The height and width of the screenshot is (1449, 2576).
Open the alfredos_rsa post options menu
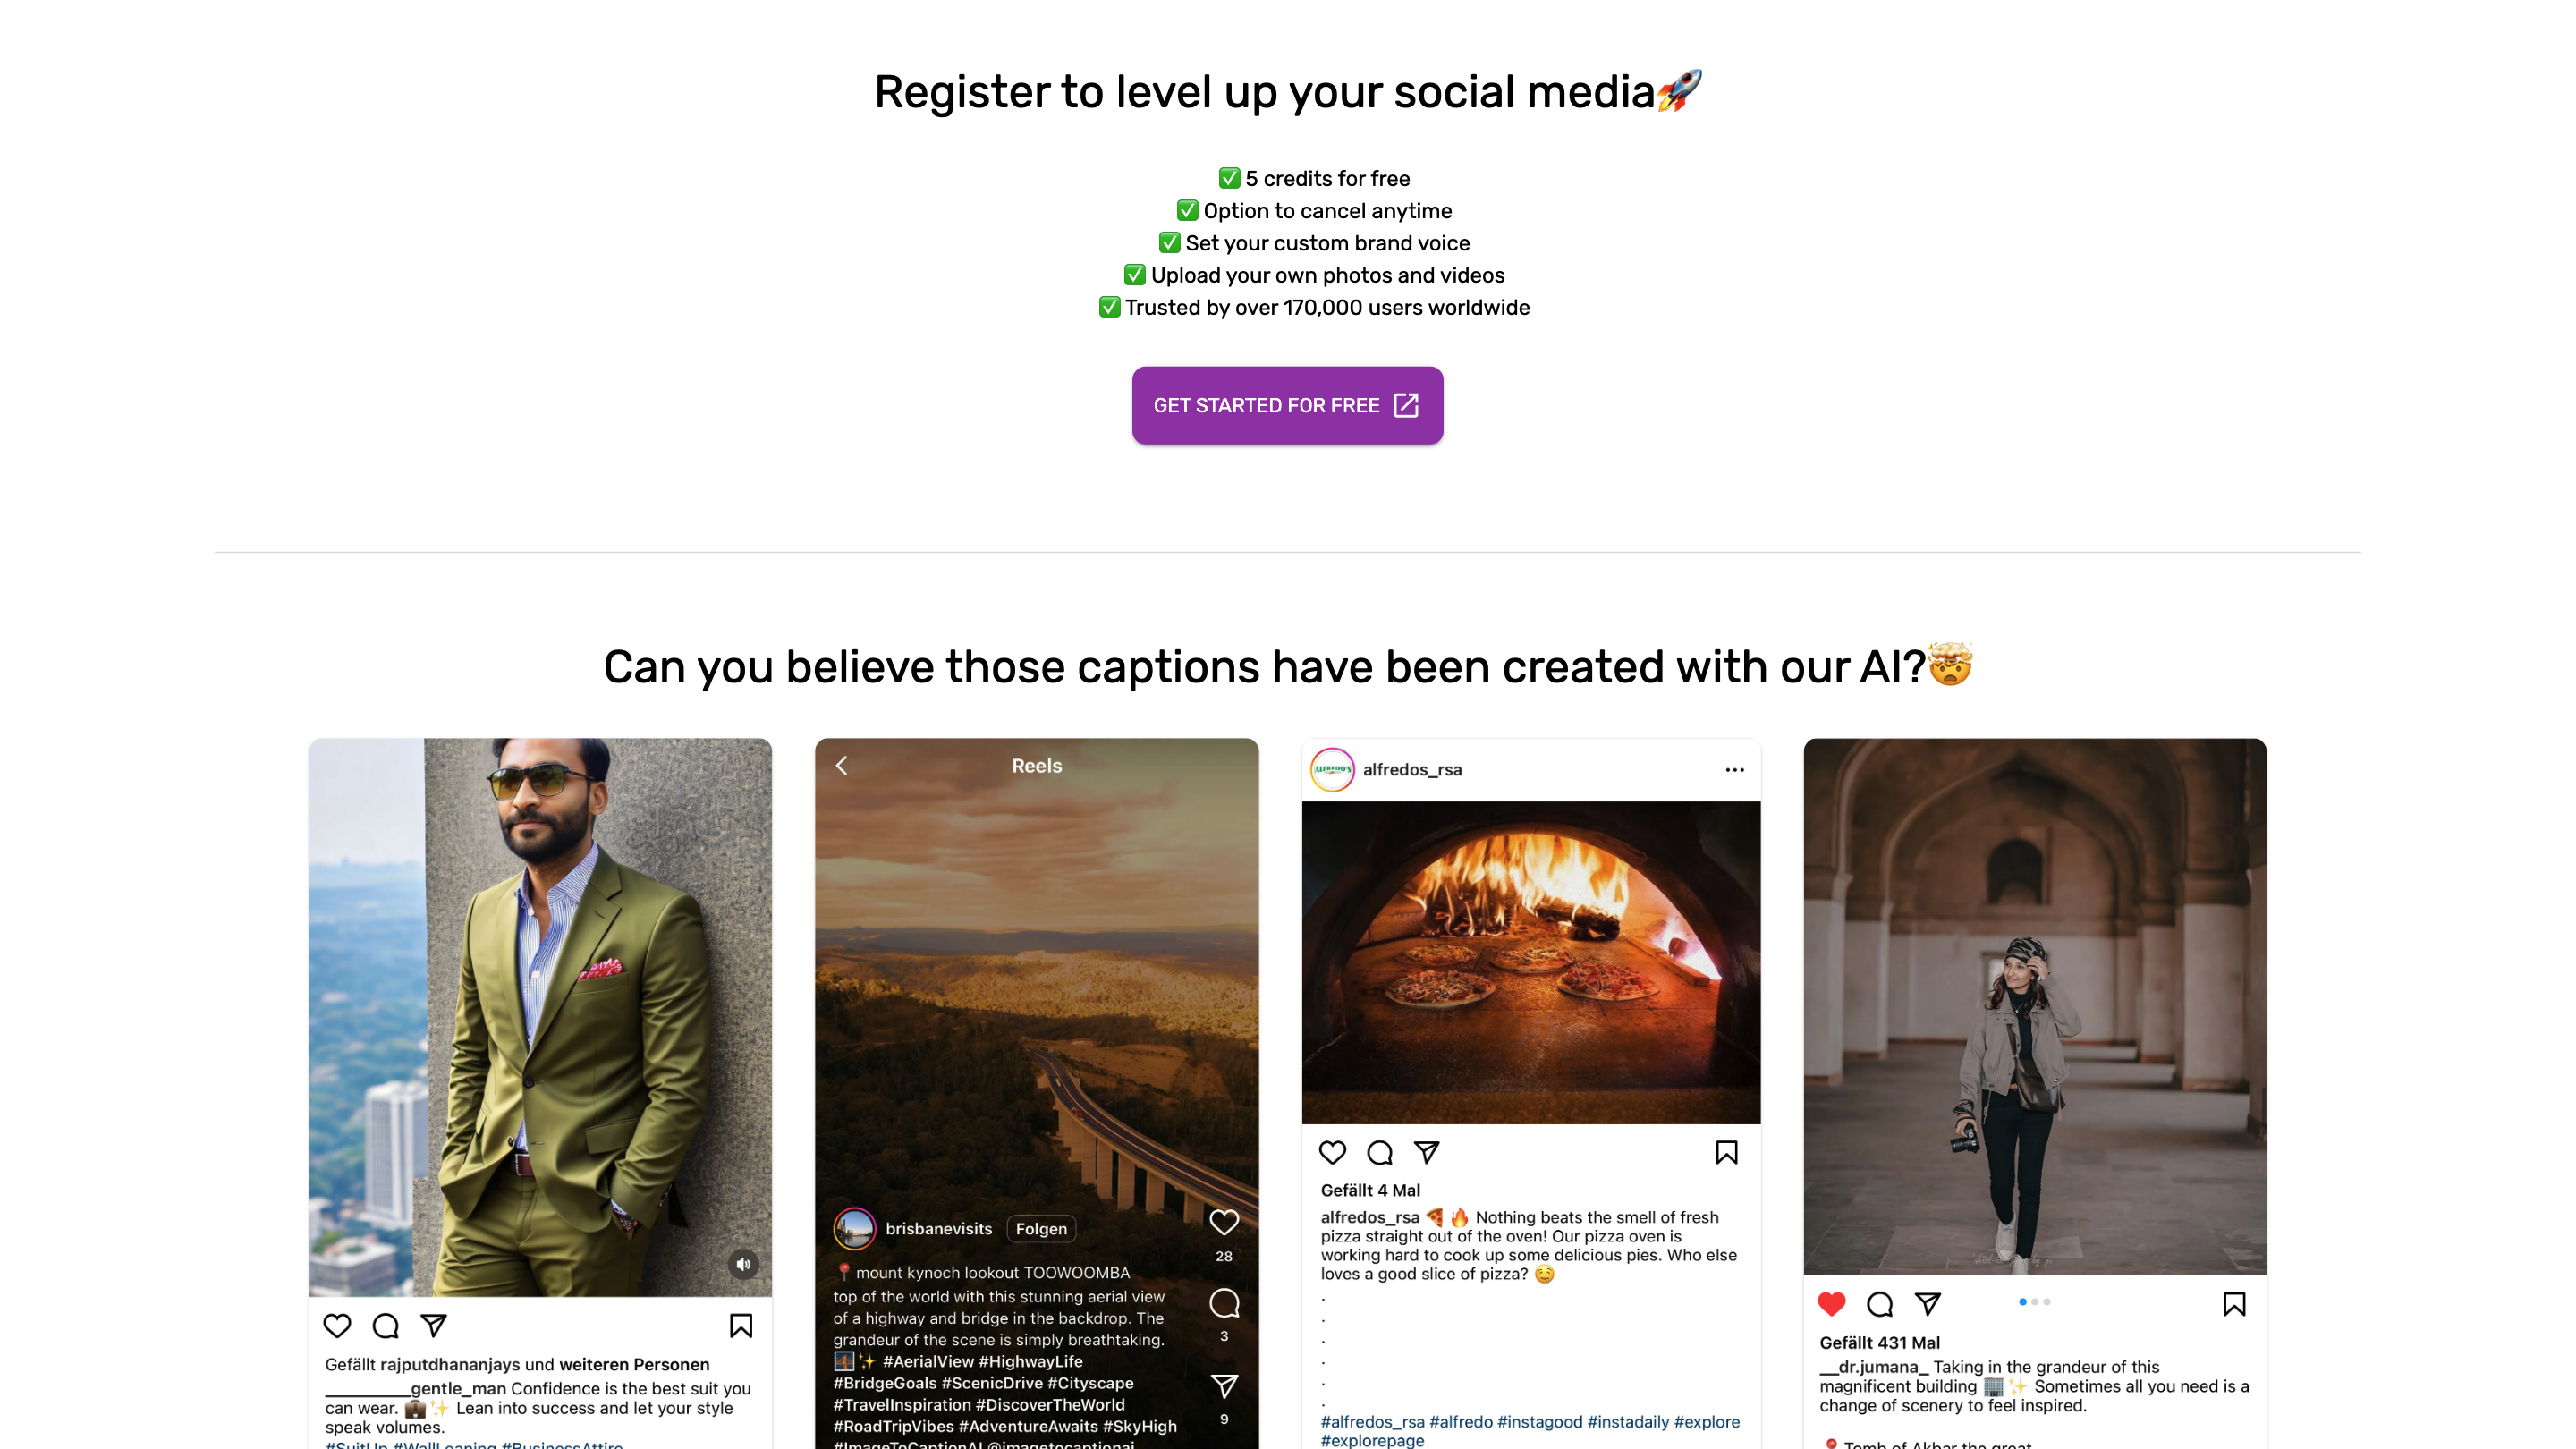[x=1735, y=770]
